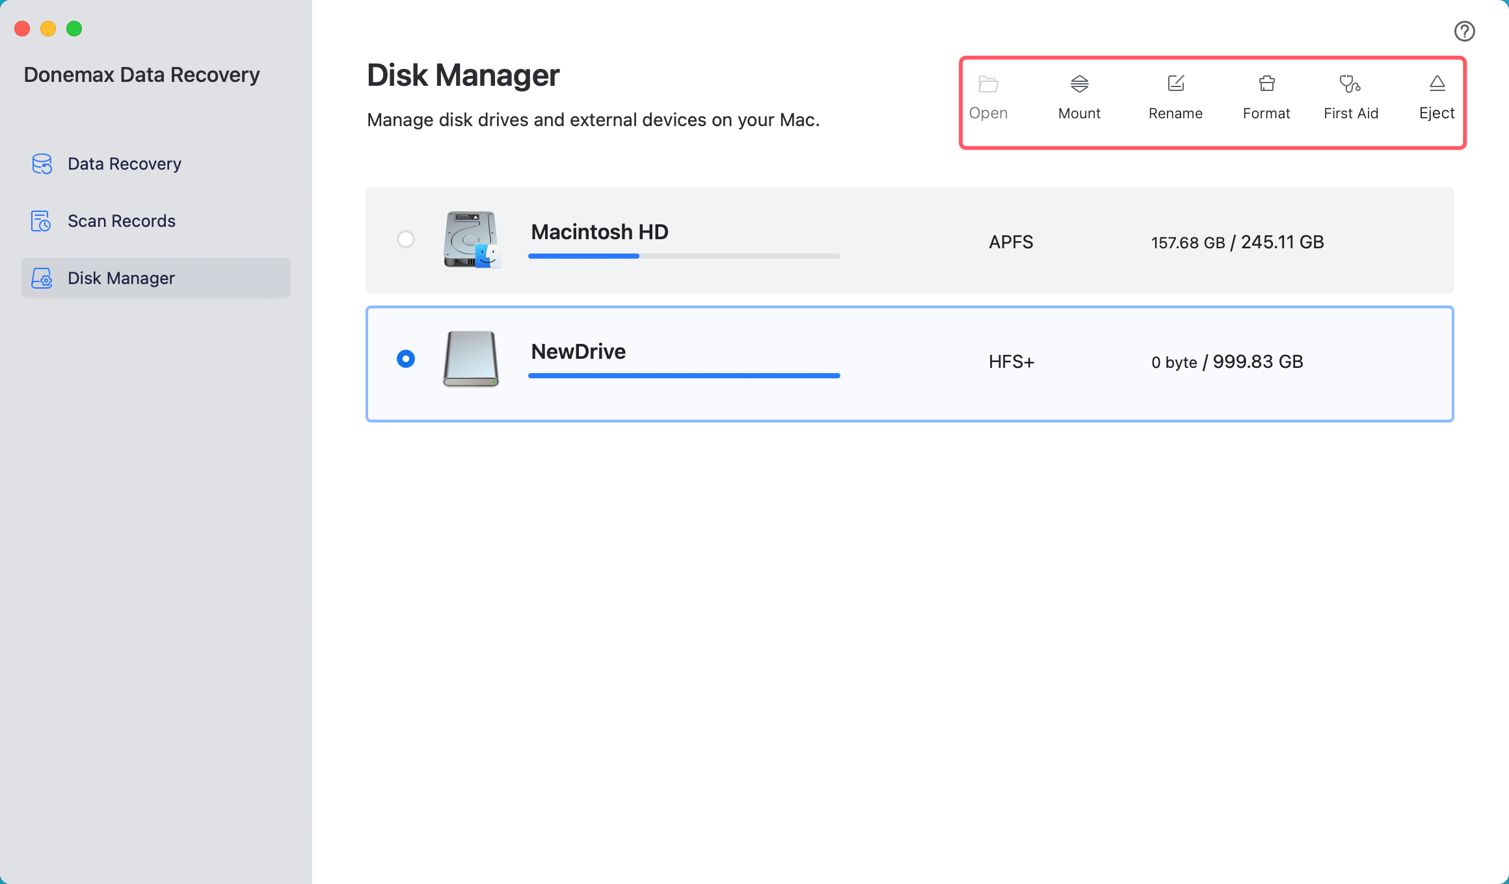The width and height of the screenshot is (1509, 884).
Task: Select the Macintosh HD radio button
Action: (406, 240)
